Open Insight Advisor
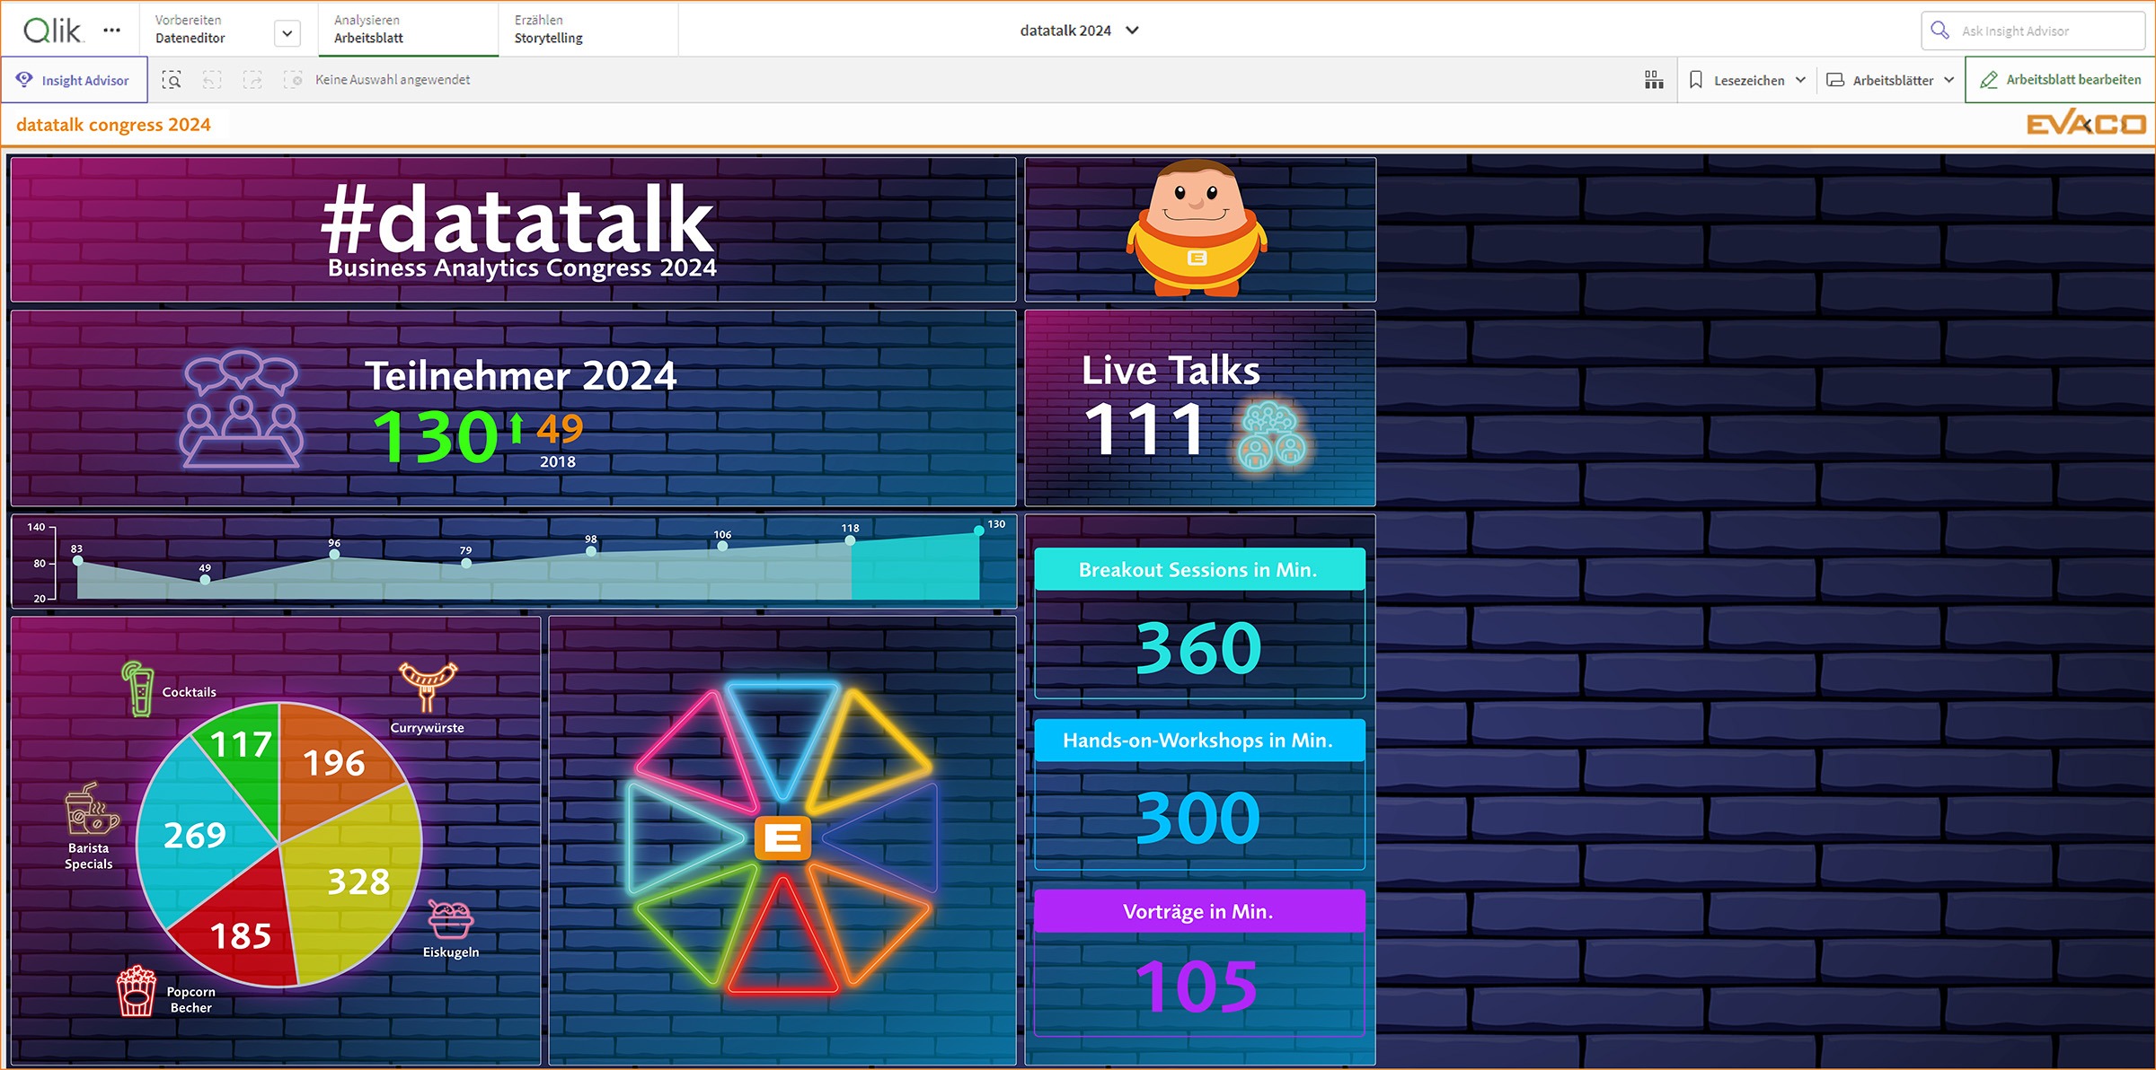2156x1070 pixels. click(75, 80)
